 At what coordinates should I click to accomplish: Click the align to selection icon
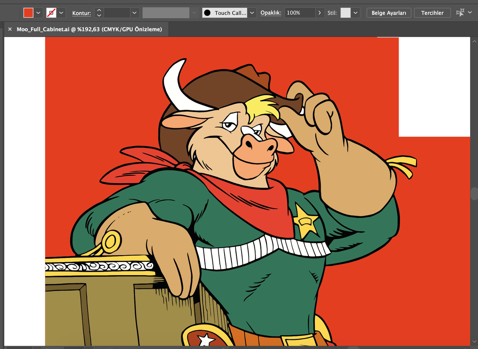coord(460,13)
